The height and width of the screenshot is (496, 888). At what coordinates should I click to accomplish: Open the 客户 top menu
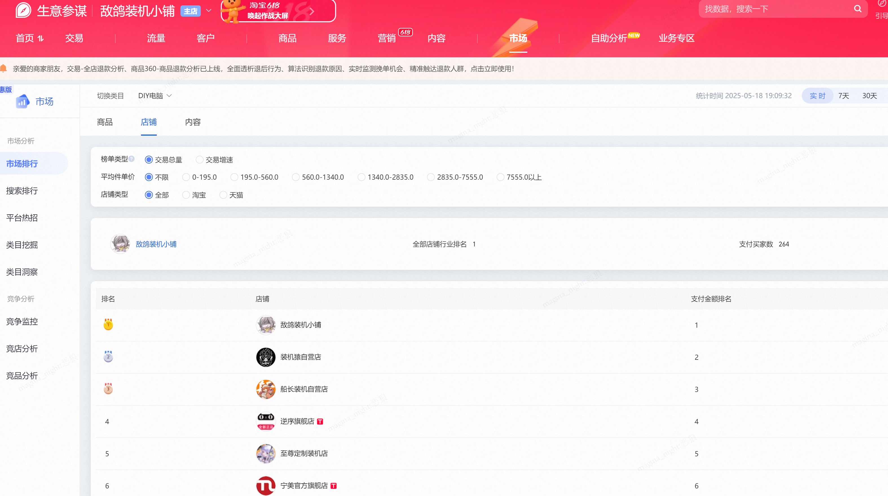click(x=206, y=38)
